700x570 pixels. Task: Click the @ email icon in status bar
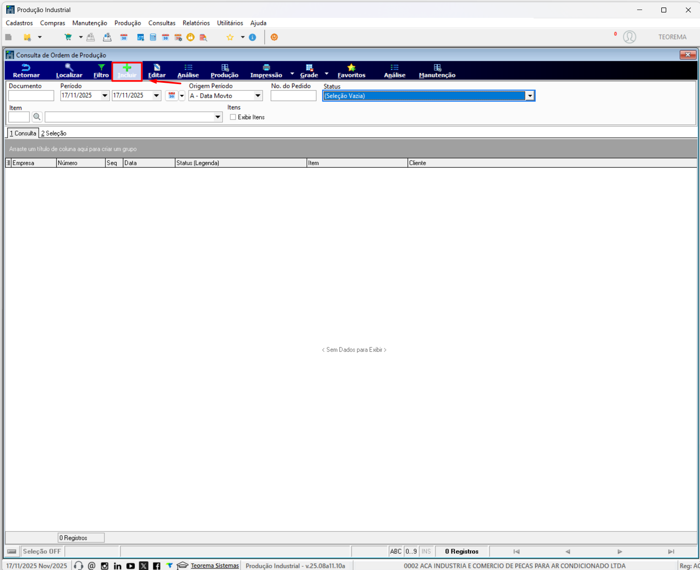(x=92, y=565)
